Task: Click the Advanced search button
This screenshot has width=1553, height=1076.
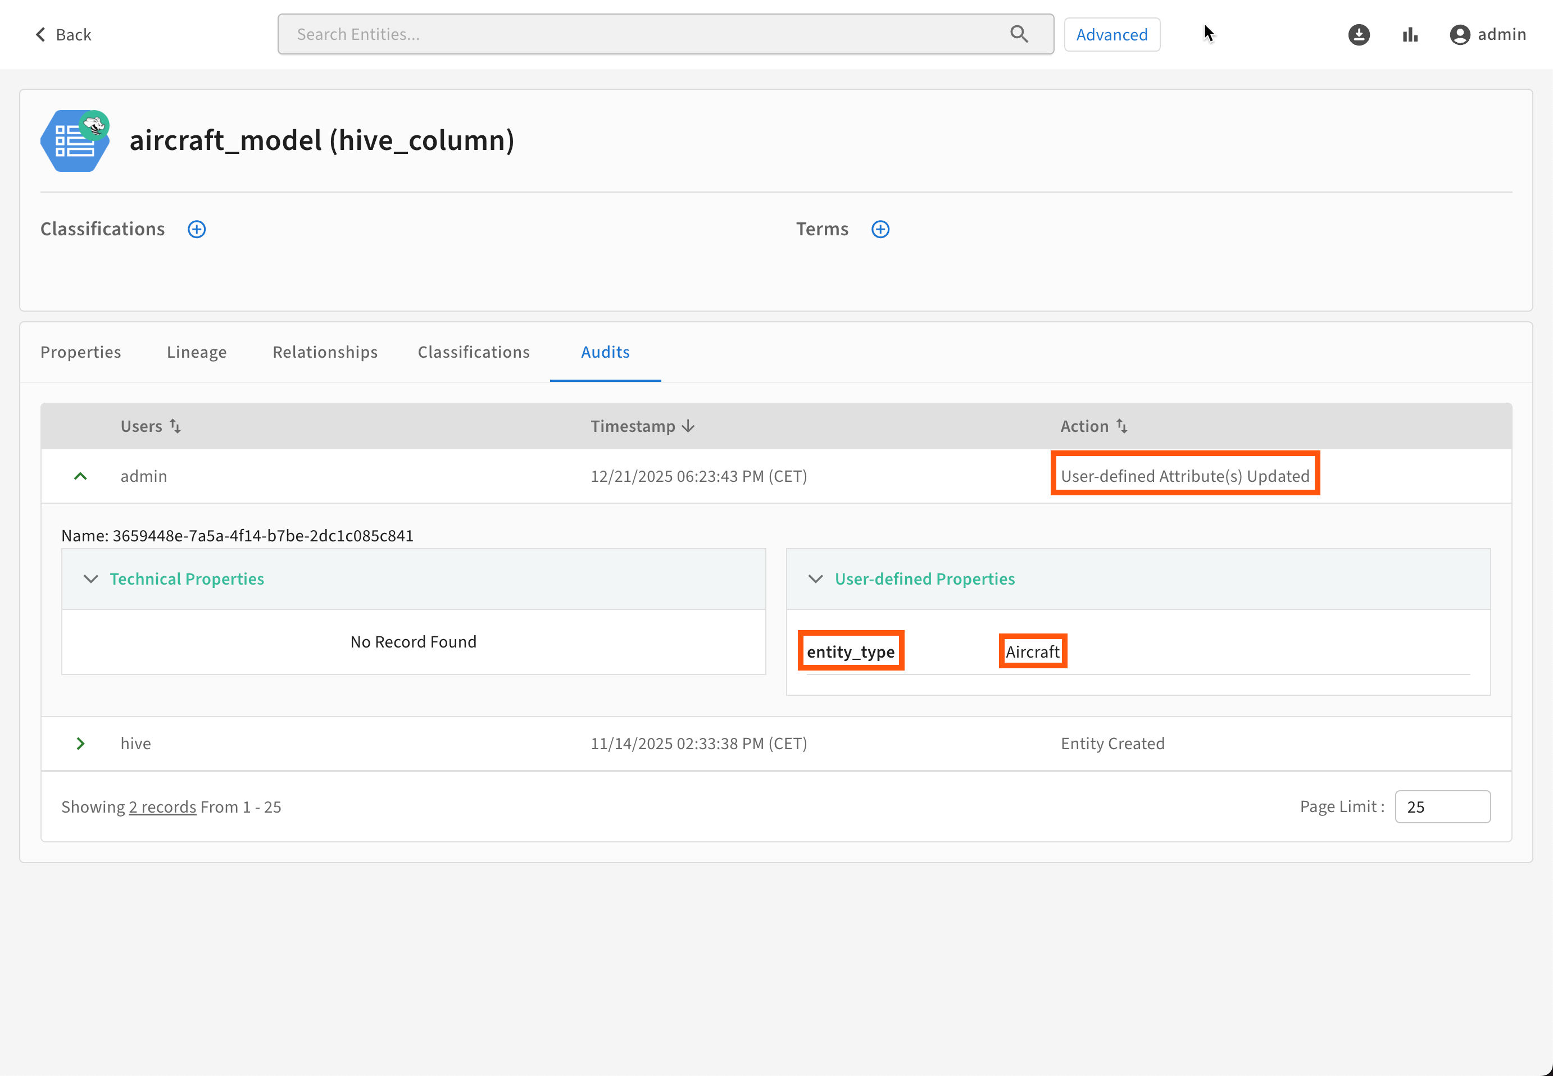Action: tap(1111, 34)
